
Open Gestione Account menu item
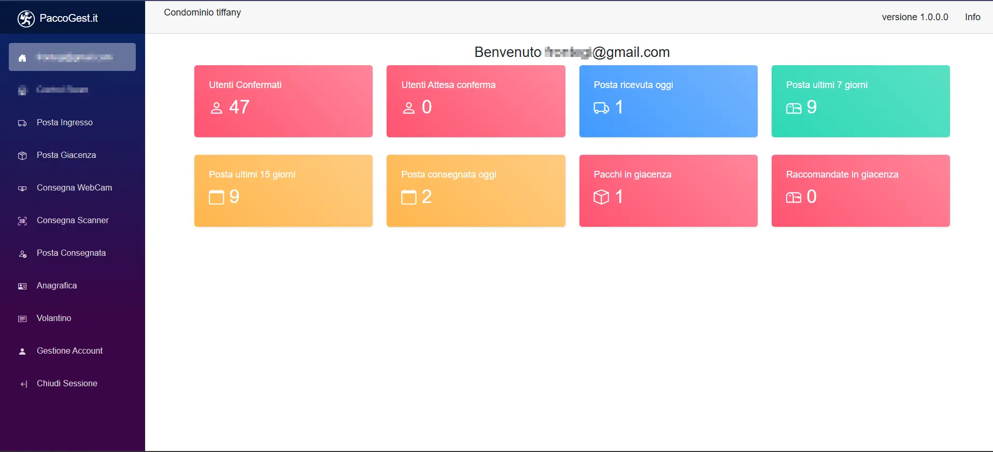[69, 351]
